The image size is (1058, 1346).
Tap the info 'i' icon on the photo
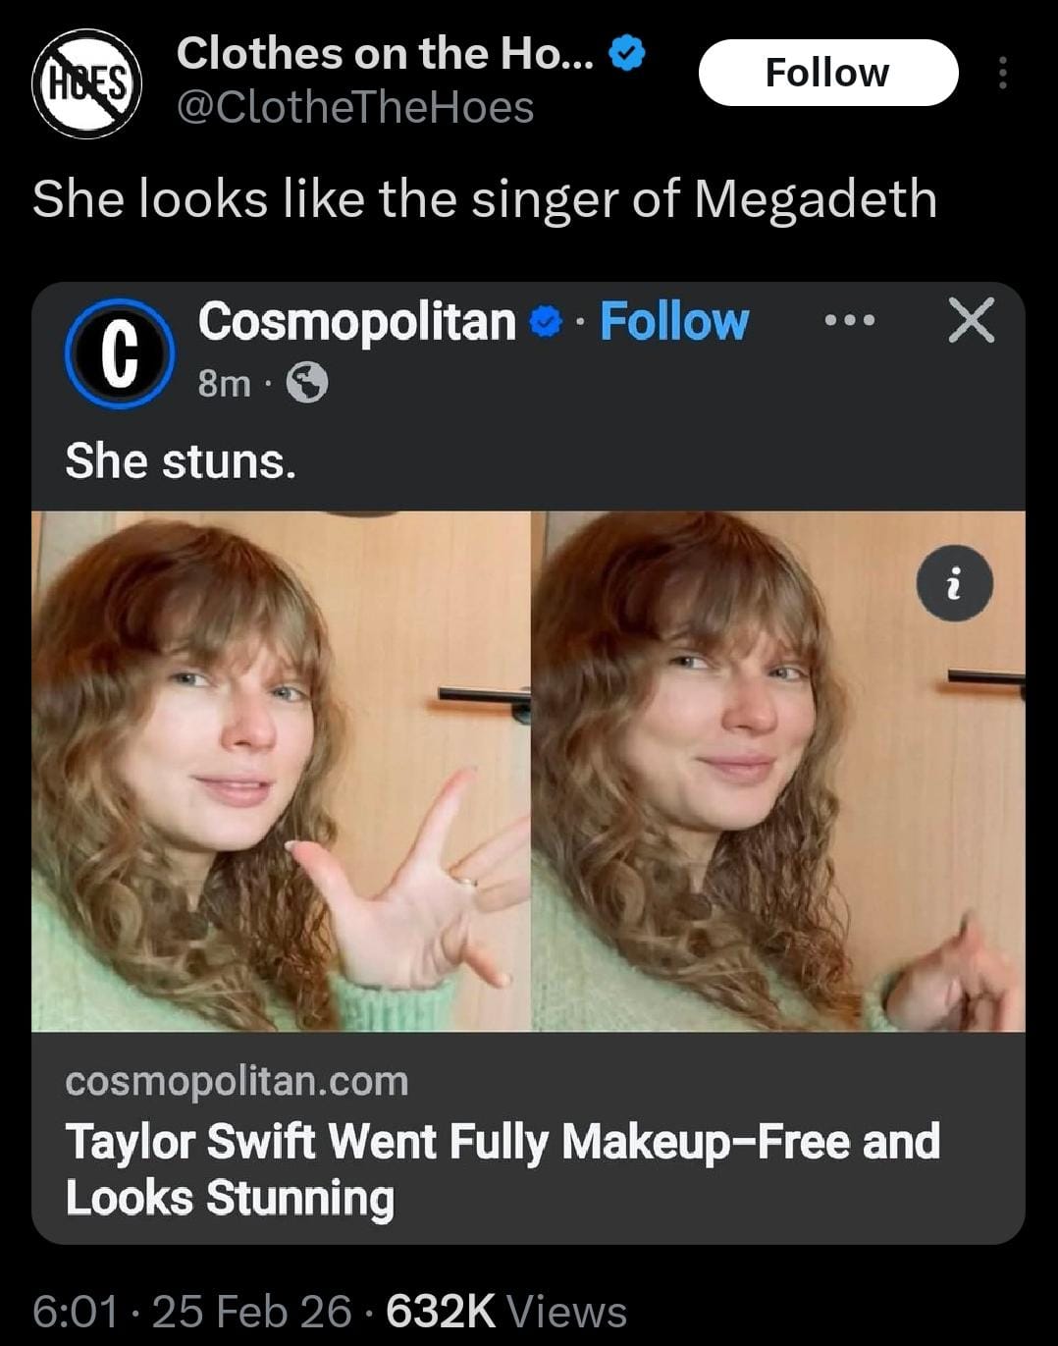pos(954,584)
